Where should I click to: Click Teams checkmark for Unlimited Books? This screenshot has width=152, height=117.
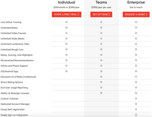point(101,28)
